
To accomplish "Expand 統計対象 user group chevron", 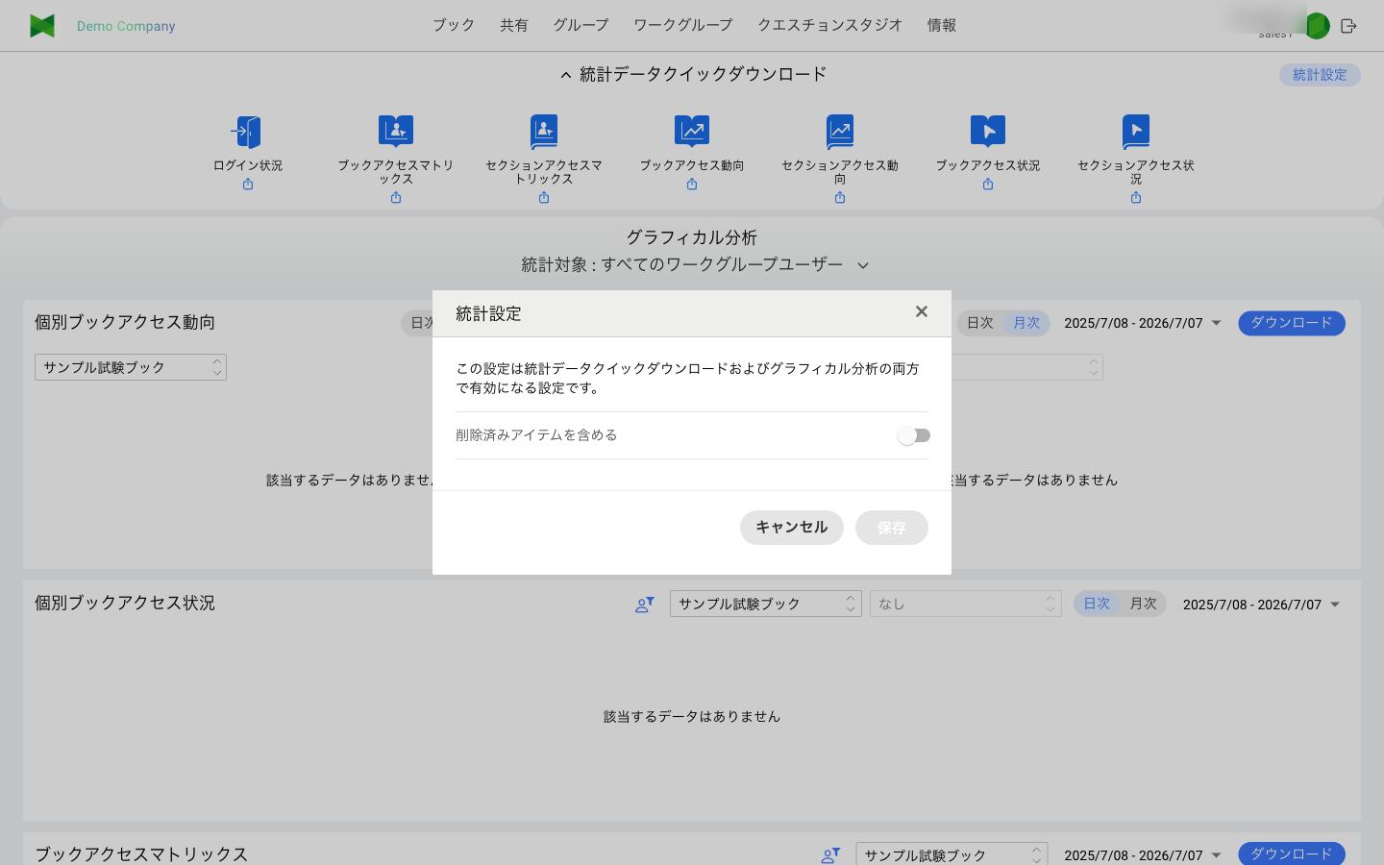I will [x=863, y=266].
